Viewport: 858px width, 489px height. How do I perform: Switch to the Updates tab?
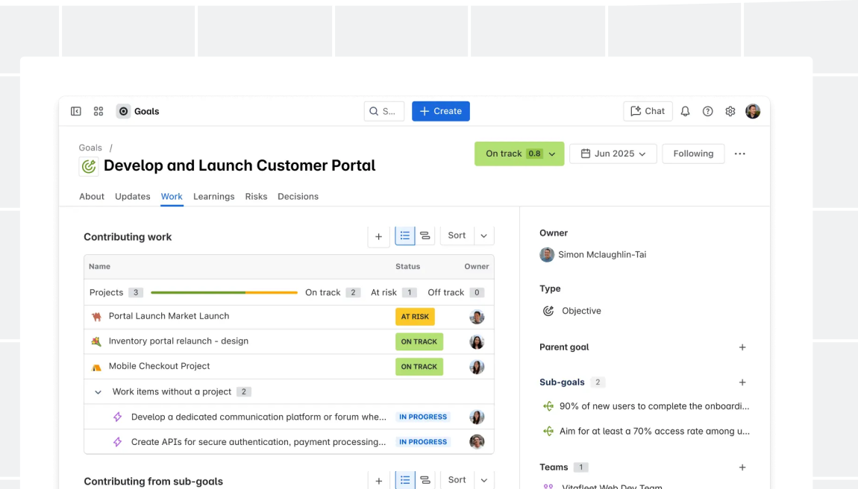132,197
